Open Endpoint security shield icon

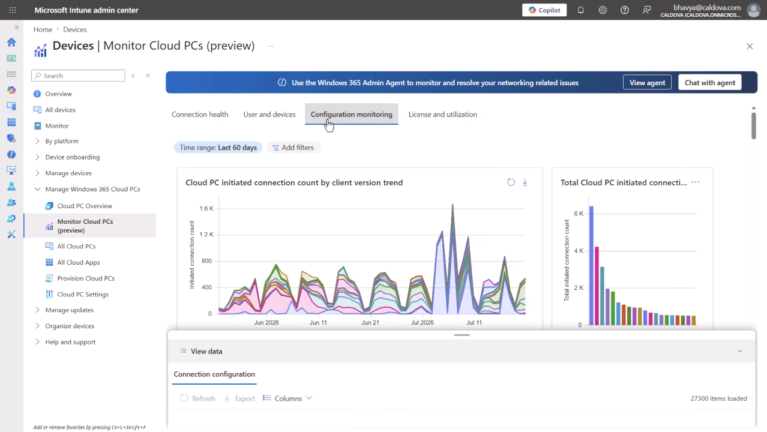[11, 138]
